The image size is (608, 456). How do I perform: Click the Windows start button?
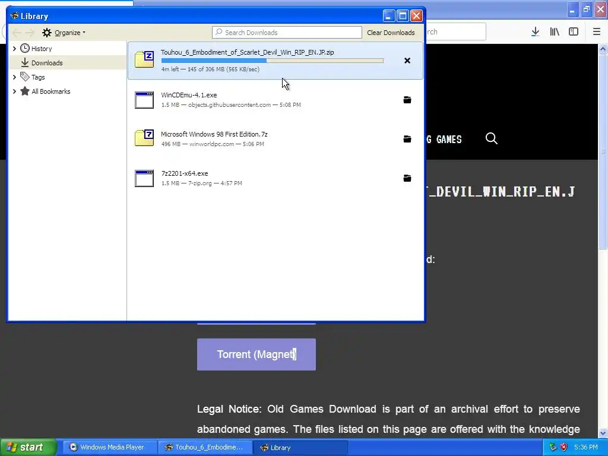pyautogui.click(x=28, y=448)
